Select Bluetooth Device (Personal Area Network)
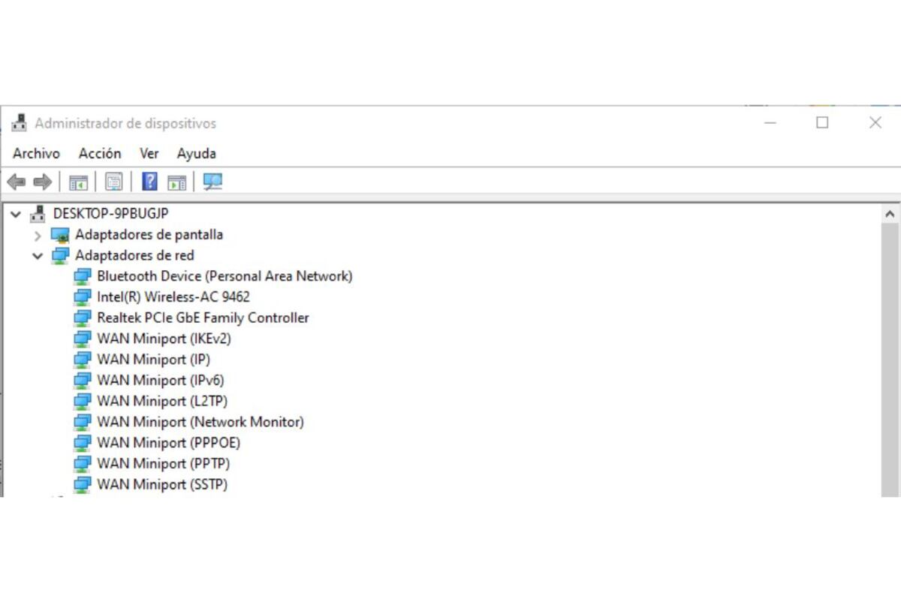 click(224, 276)
